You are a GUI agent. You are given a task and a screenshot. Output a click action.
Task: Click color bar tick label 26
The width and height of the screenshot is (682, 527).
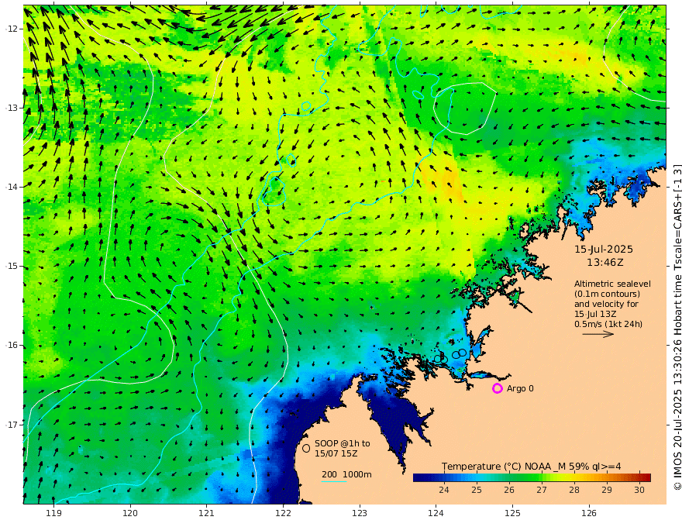[x=509, y=490]
